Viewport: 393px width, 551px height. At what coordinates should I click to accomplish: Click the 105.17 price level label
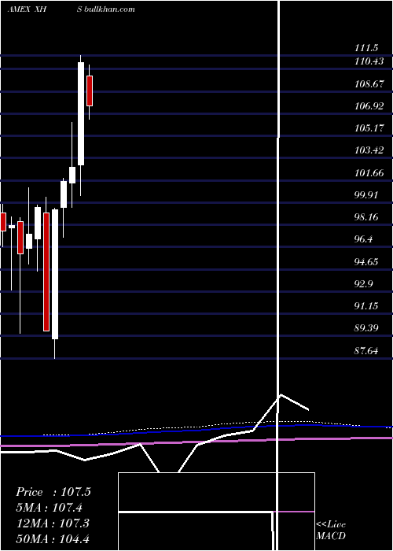pyautogui.click(x=369, y=128)
